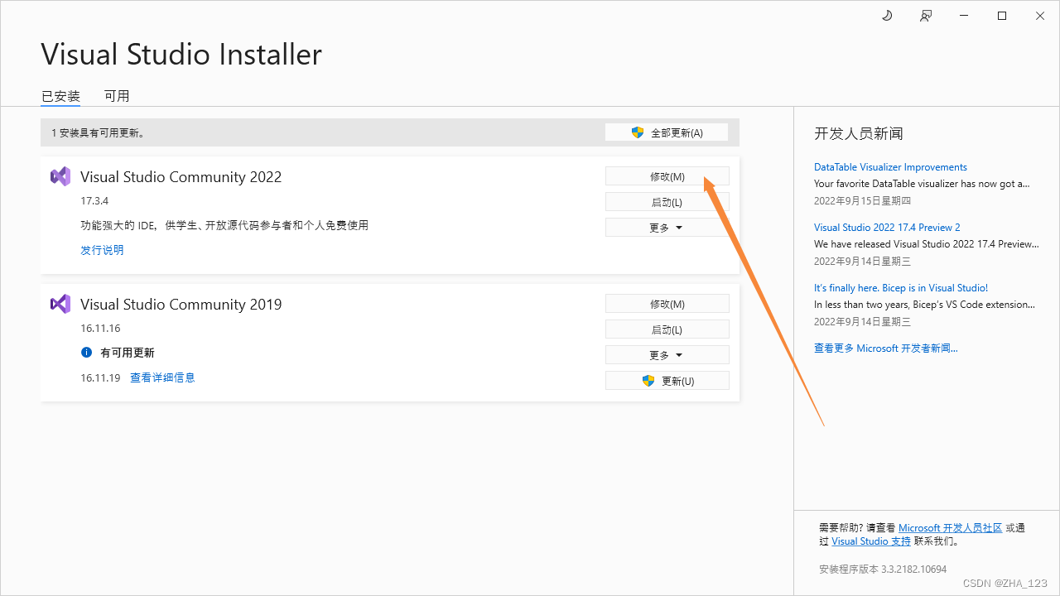Click version number 16.11.16
This screenshot has height=596, width=1060.
click(100, 329)
